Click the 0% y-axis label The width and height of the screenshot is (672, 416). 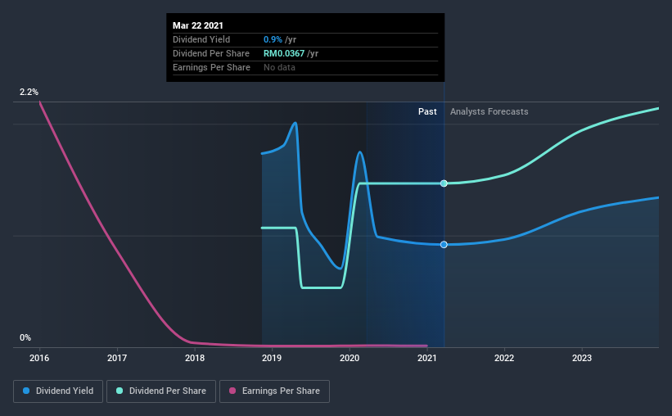coord(25,338)
